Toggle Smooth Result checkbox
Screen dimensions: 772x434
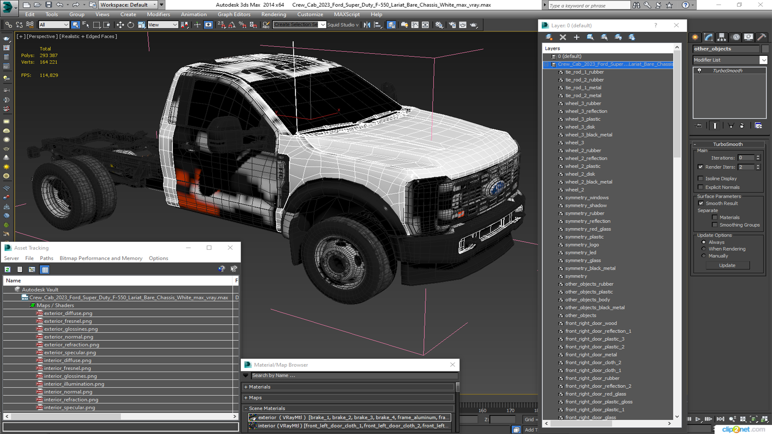701,203
